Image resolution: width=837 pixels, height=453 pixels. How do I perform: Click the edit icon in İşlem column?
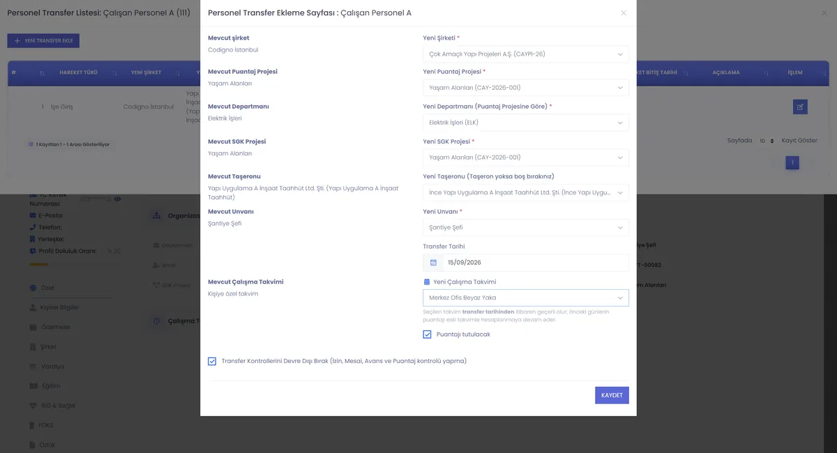(x=800, y=107)
